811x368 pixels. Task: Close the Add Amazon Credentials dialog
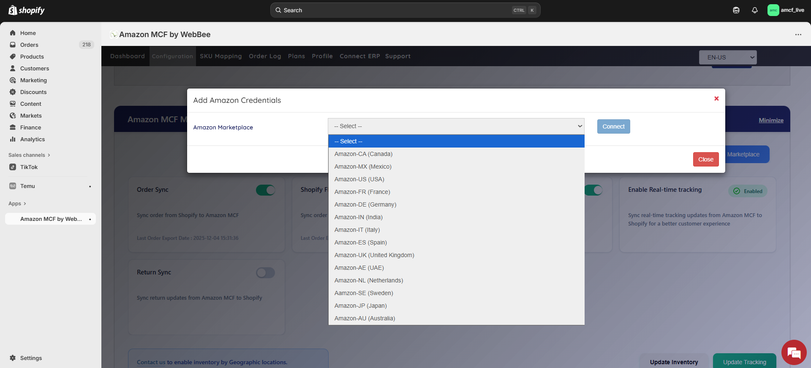point(716,99)
